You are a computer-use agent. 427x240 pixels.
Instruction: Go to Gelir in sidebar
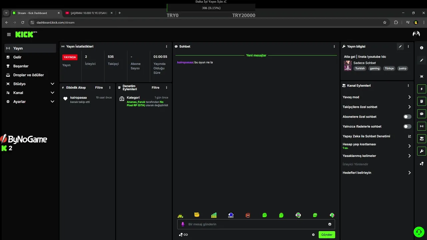pyautogui.click(x=30, y=57)
